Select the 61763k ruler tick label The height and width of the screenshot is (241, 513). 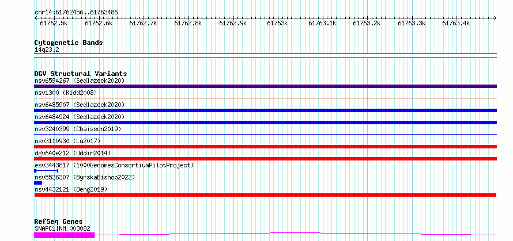[x=277, y=23]
